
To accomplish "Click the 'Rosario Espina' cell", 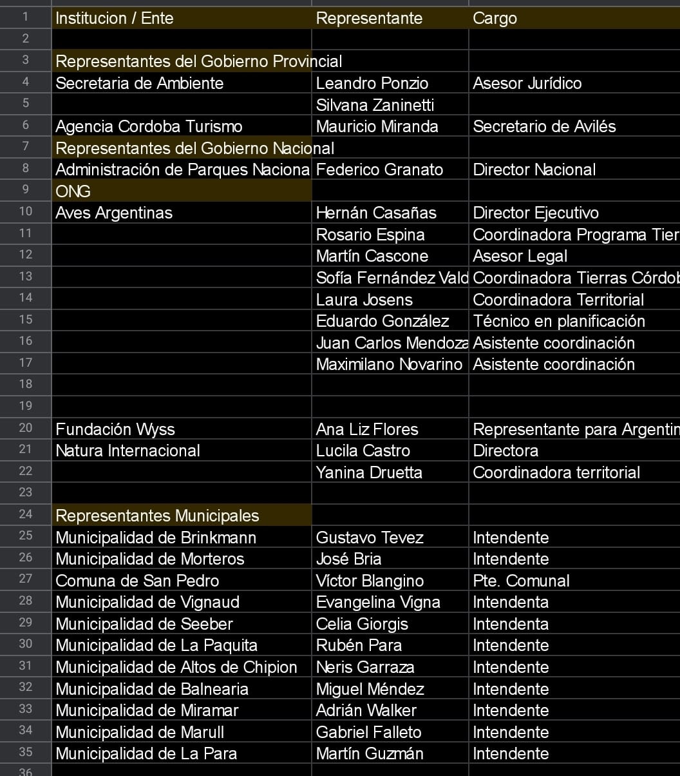I will pos(390,235).
